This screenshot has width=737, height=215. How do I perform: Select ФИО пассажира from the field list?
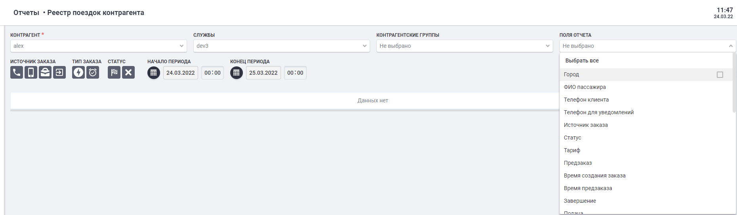(x=585, y=87)
